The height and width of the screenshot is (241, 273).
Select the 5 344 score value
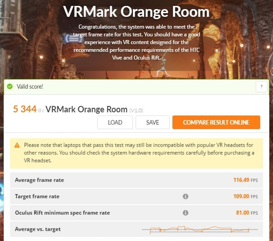pyautogui.click(x=25, y=109)
